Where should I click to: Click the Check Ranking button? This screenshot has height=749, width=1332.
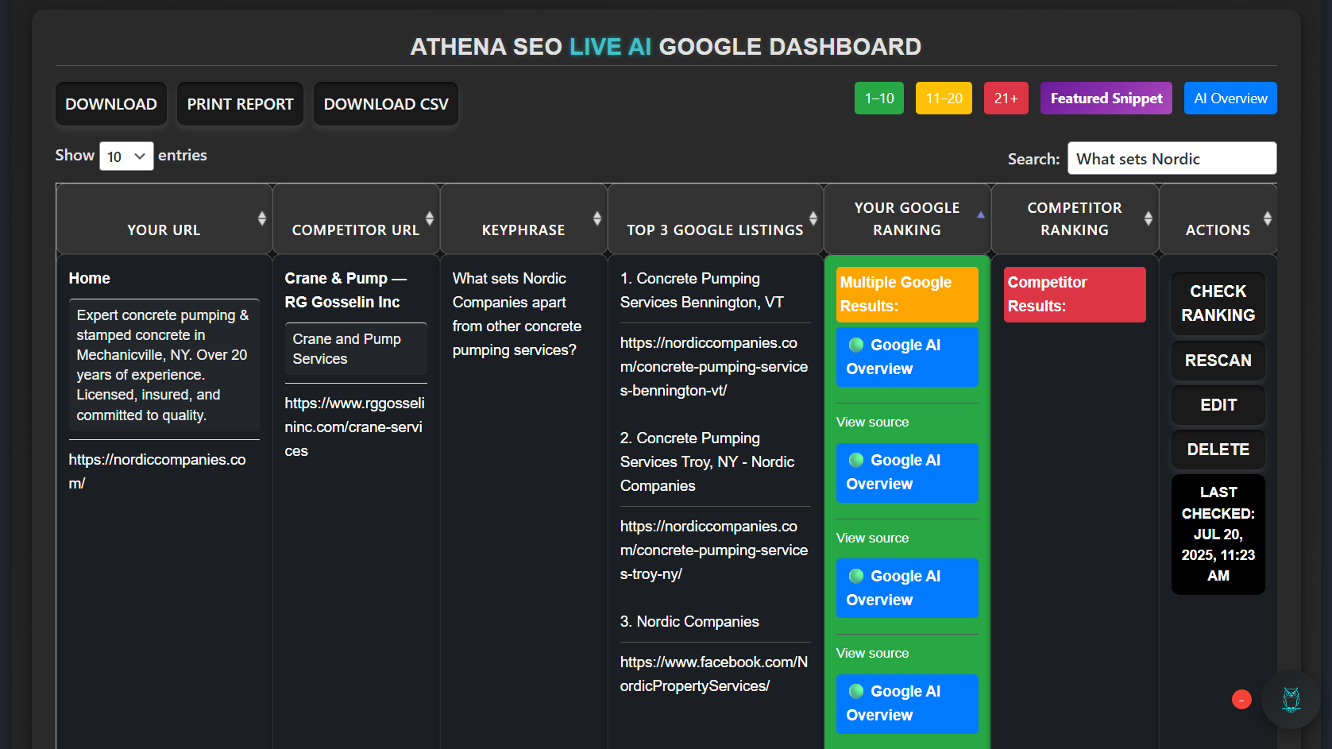(1218, 303)
